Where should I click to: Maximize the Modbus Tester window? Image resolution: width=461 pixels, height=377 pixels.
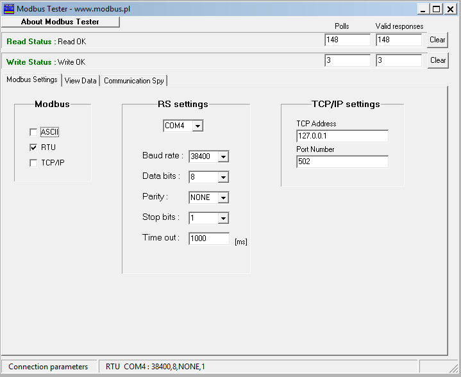coord(437,9)
